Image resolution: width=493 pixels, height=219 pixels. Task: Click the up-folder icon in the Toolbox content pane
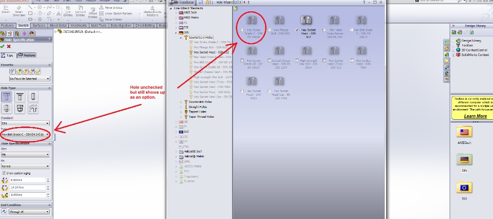pyautogui.click(x=236, y=9)
